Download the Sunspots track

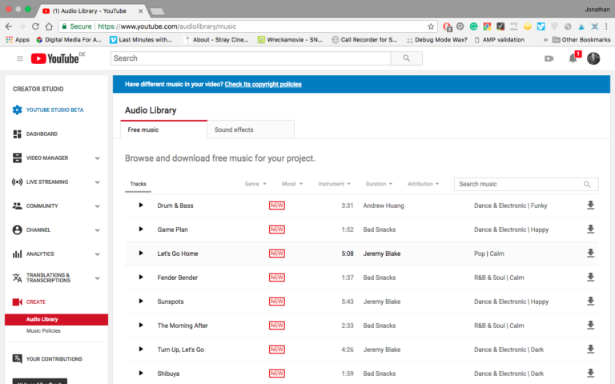(x=590, y=301)
